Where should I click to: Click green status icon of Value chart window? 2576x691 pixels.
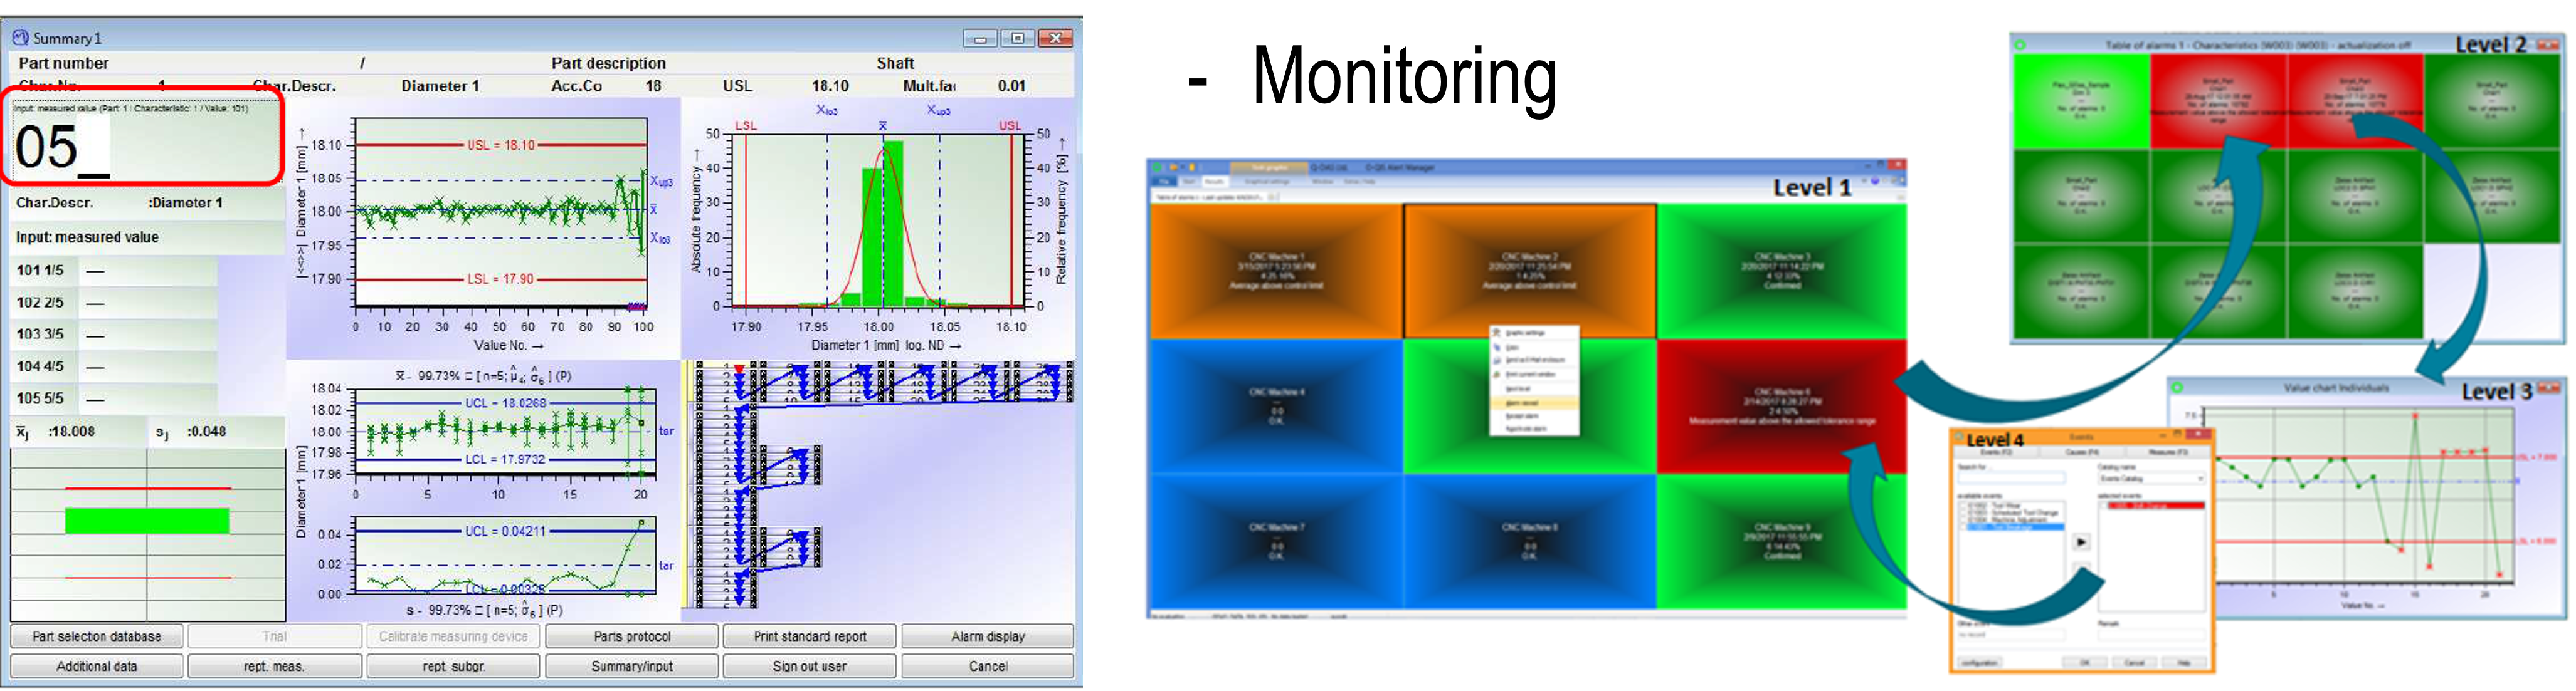2177,387
